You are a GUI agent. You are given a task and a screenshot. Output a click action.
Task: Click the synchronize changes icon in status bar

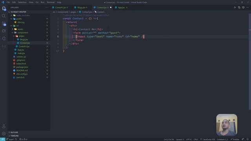[x=16, y=139]
